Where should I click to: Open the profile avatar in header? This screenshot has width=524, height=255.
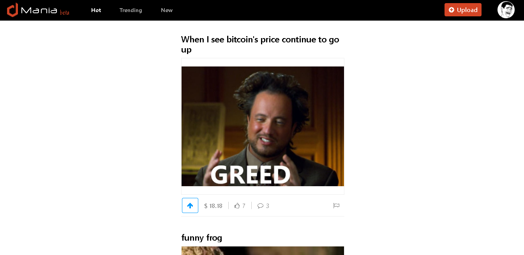(x=506, y=10)
